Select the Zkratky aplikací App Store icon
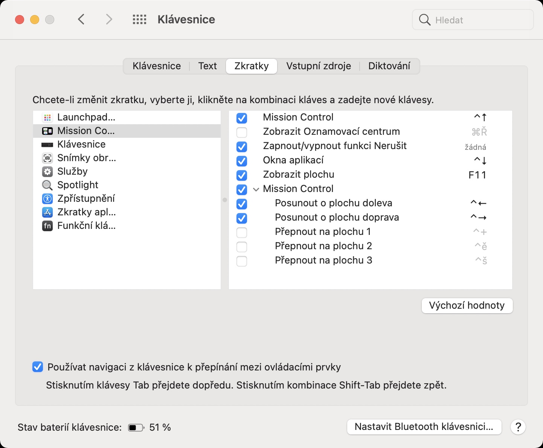The height and width of the screenshot is (448, 543). [x=47, y=212]
